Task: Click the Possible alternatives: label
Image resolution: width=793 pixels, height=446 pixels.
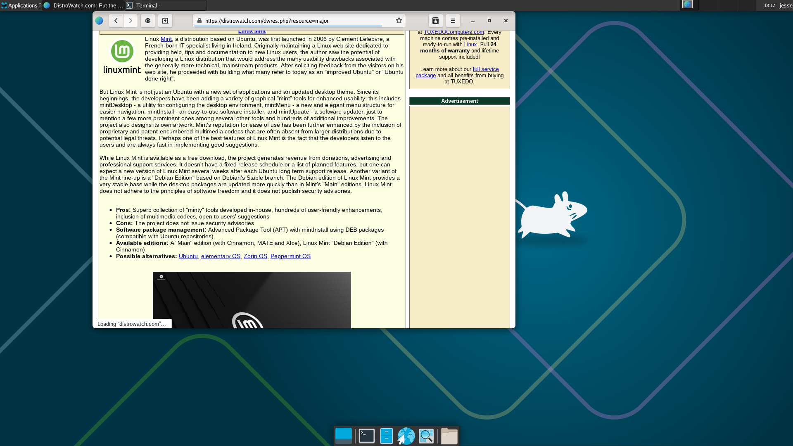Action: tap(146, 256)
